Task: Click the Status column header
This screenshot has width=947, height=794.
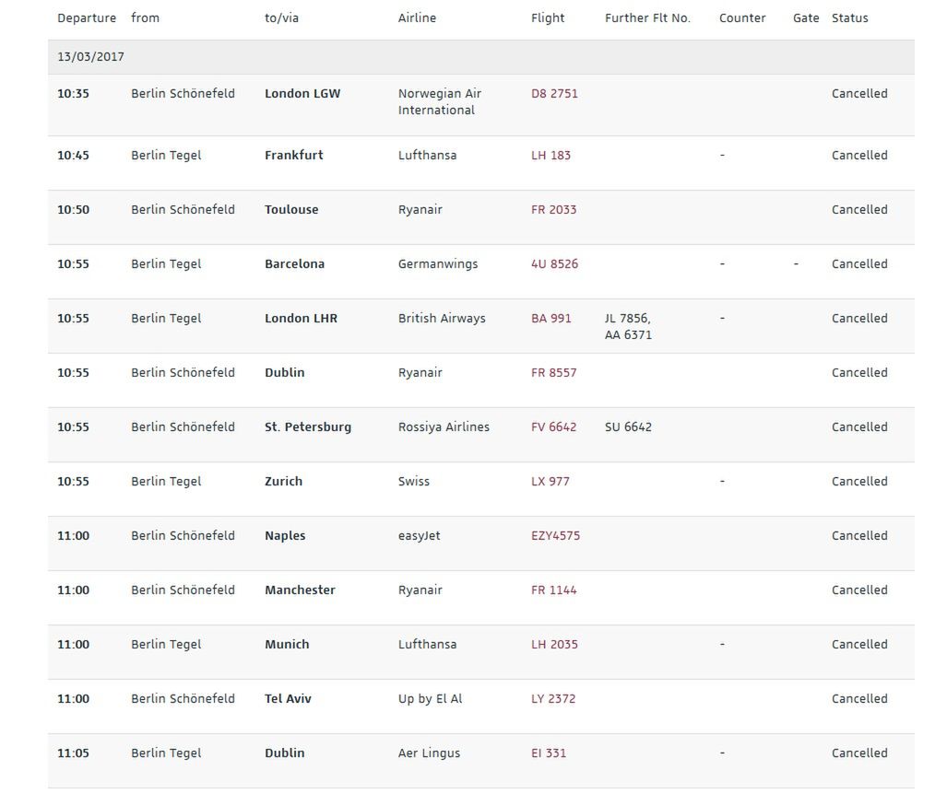Action: tap(850, 18)
